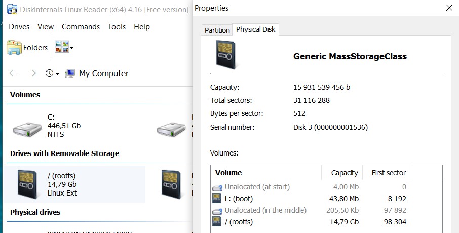Click the / (rootfs) volume list icon
459x233 pixels.
[217, 221]
